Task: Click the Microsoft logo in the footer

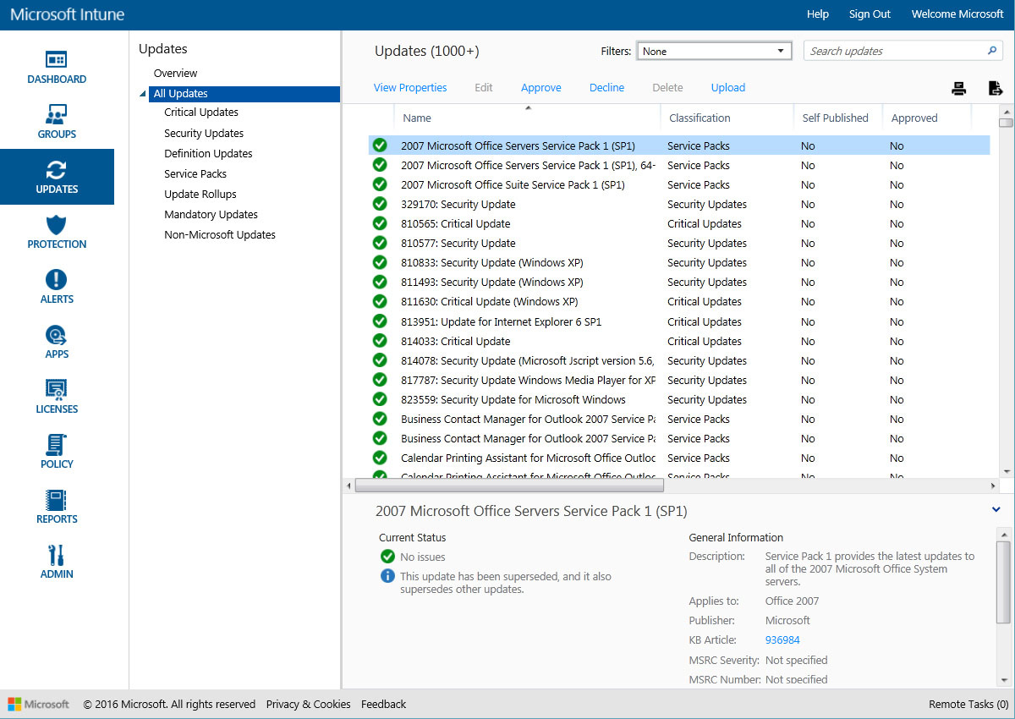Action: click(x=39, y=704)
